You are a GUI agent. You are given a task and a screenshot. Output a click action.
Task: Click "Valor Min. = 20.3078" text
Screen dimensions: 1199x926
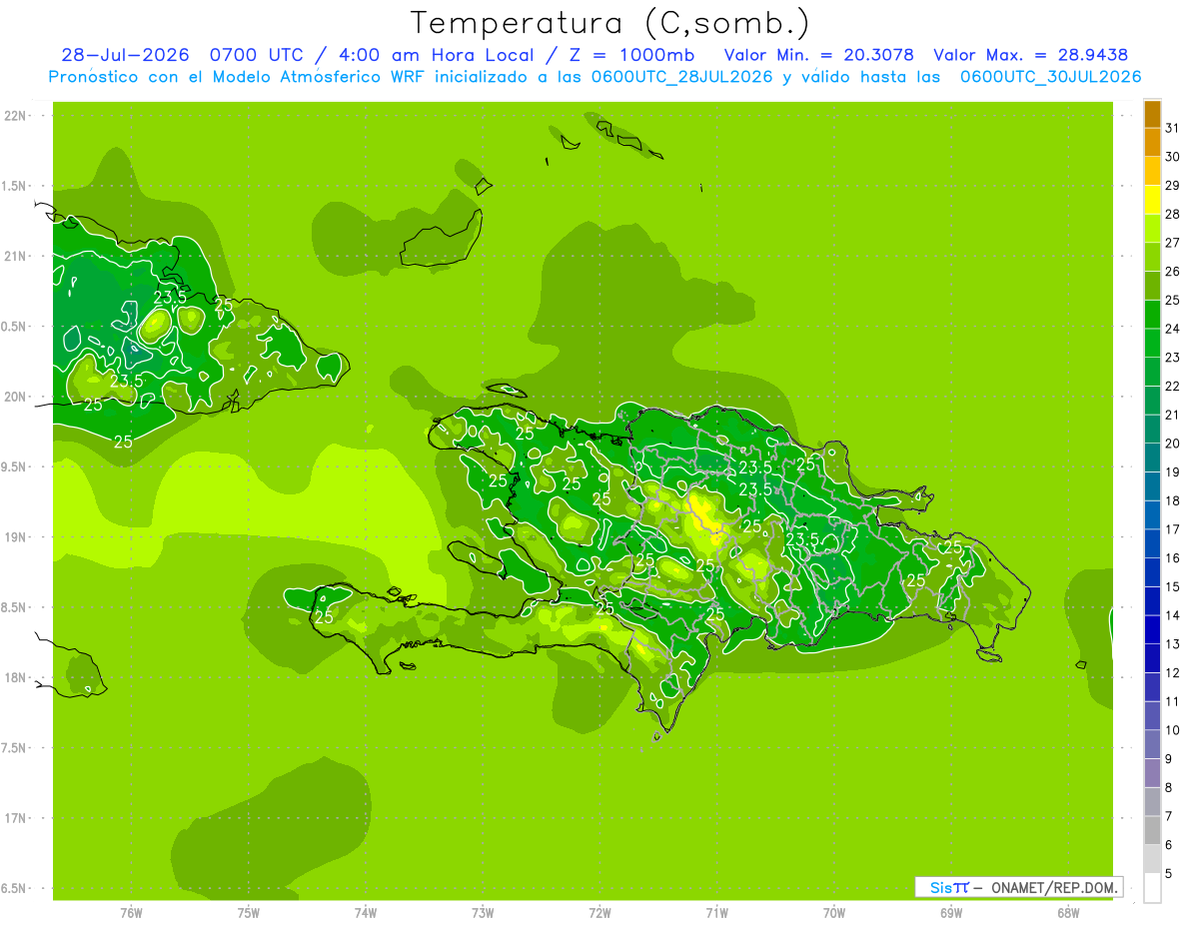[819, 55]
